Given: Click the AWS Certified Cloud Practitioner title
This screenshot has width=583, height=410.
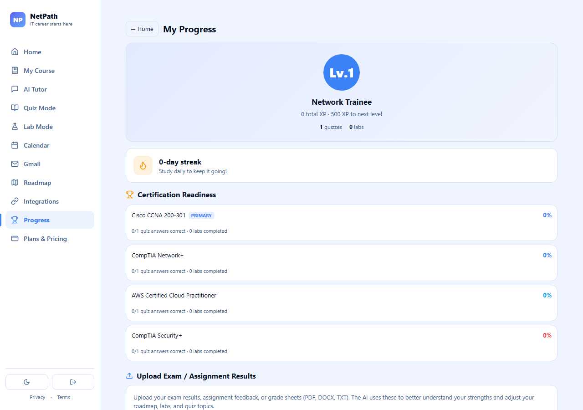Looking at the screenshot, I should 174,295.
